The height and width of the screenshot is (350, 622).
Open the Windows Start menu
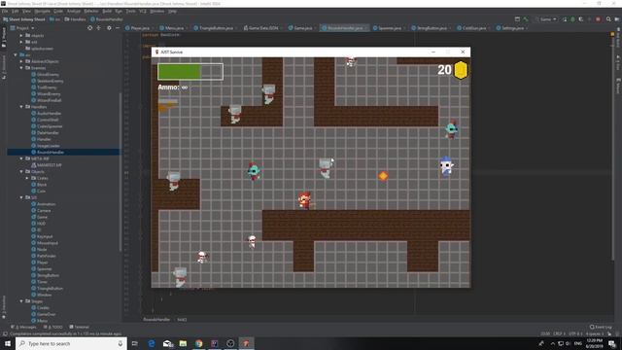[x=8, y=343]
